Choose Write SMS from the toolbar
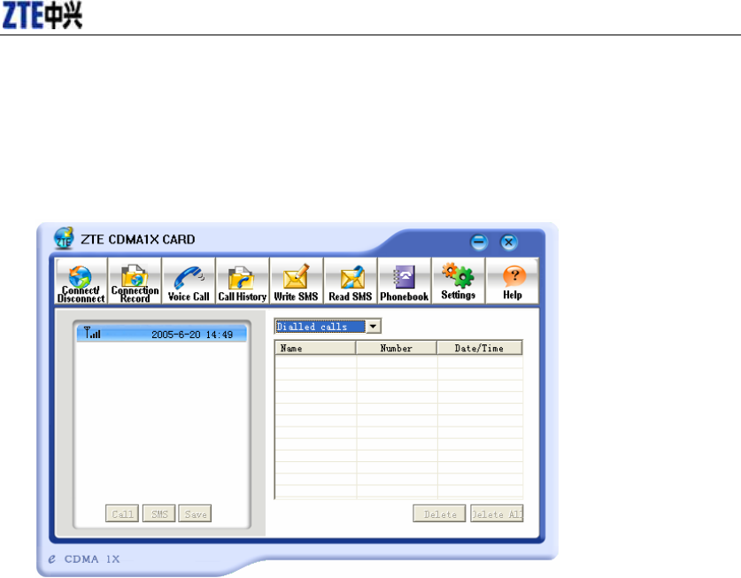This screenshot has width=741, height=578. tap(297, 281)
